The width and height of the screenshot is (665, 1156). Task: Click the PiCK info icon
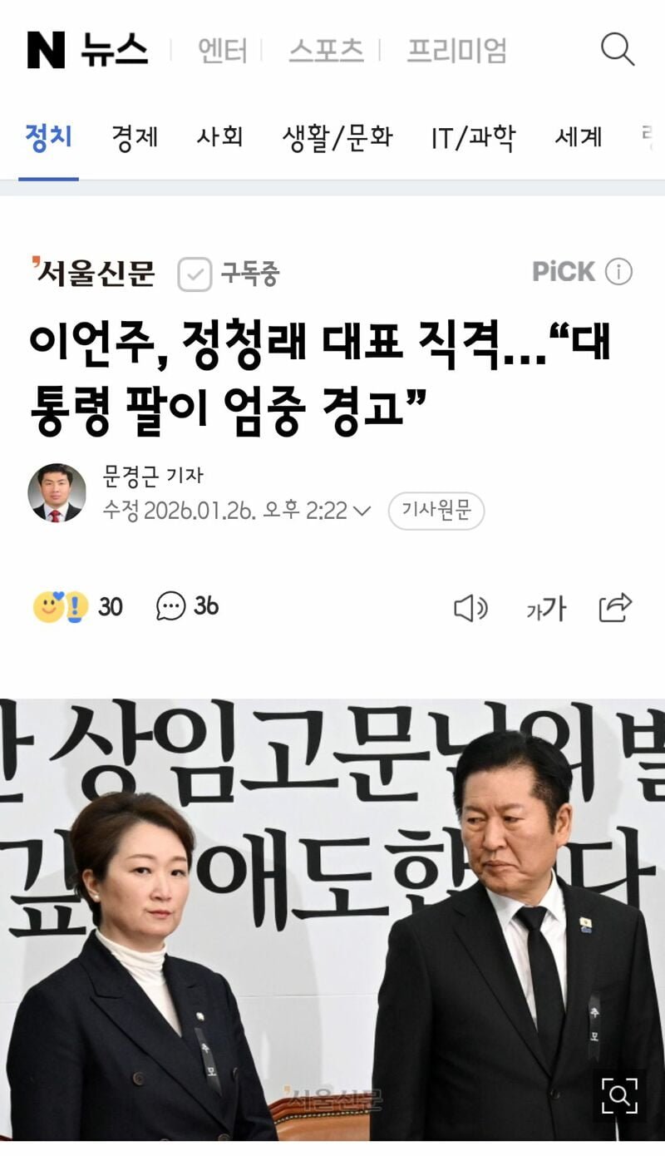(618, 272)
